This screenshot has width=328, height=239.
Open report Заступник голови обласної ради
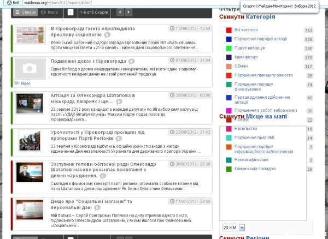pos(103,170)
